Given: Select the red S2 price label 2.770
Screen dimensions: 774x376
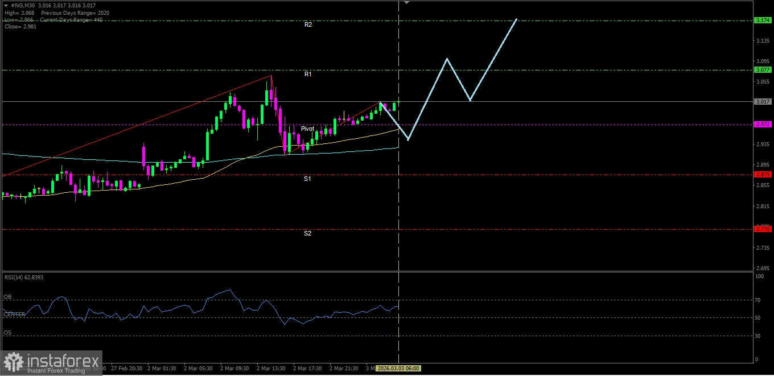Looking at the screenshot, I should click(763, 229).
